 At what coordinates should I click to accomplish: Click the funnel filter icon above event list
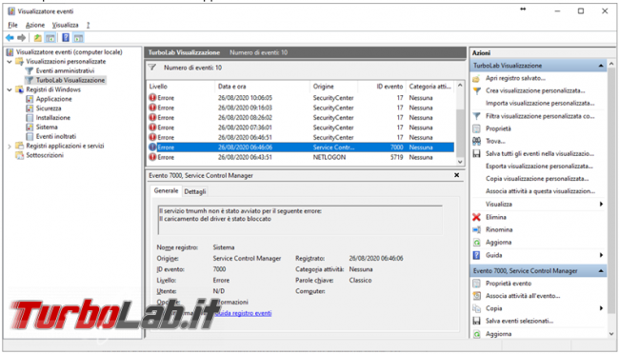152,68
